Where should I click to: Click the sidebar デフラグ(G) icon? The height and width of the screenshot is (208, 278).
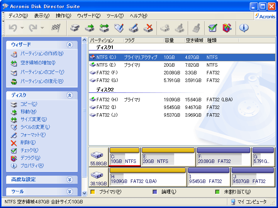click(x=14, y=158)
